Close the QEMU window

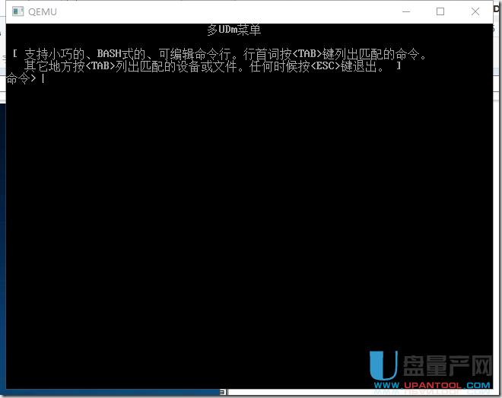(x=475, y=11)
